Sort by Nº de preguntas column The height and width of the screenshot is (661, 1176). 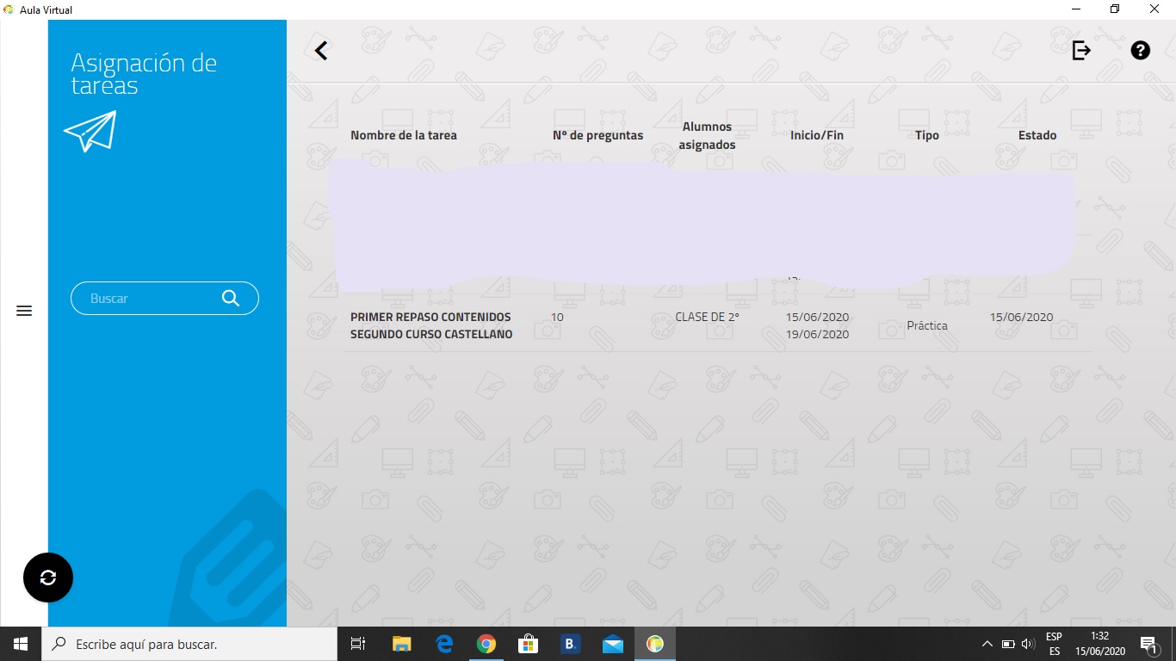pyautogui.click(x=597, y=135)
